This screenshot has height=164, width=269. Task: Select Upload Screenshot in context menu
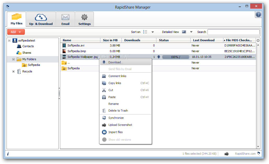[x=125, y=125]
